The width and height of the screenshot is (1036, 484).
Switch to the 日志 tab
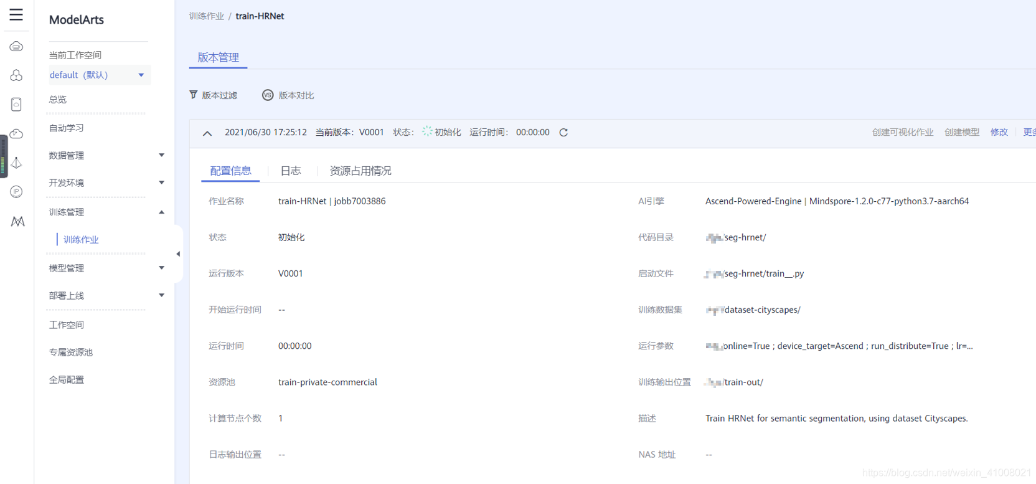tap(291, 171)
